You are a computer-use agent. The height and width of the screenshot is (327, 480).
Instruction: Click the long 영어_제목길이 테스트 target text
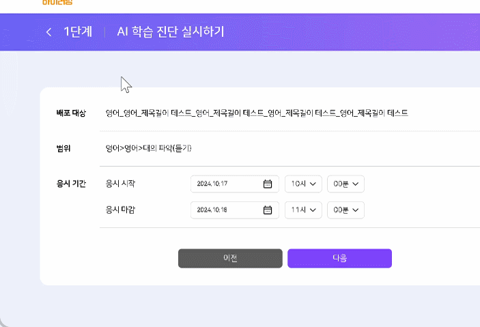coord(257,113)
